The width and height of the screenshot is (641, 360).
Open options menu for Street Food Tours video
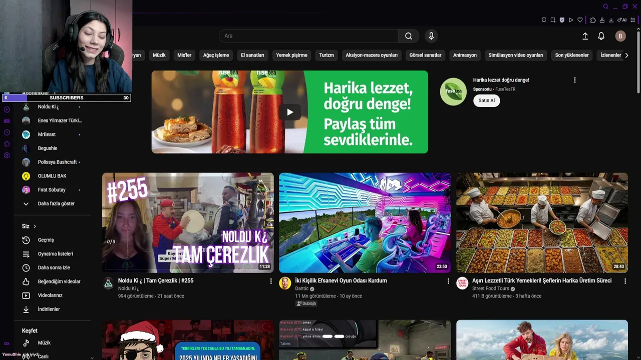(x=625, y=281)
